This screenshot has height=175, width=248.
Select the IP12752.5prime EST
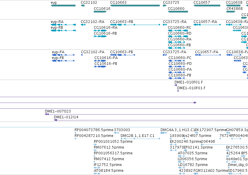[97, 168]
